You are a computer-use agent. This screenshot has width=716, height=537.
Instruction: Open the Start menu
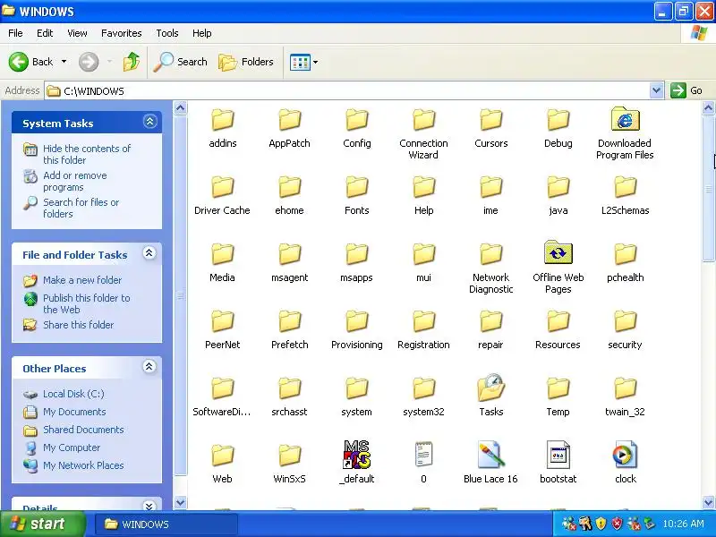click(43, 524)
